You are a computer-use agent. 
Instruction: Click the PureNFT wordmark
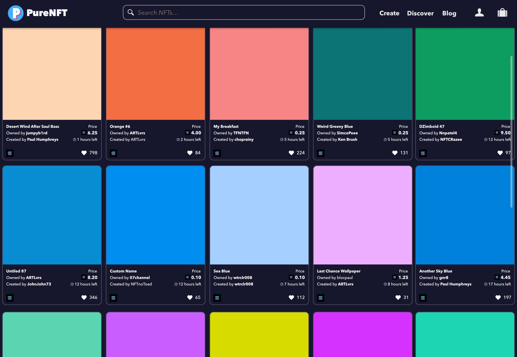(47, 13)
